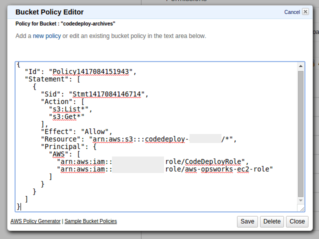Screen dimensions: 319x239
Task: Click the policy text area's scroll-down arrow
Action: tap(300, 200)
